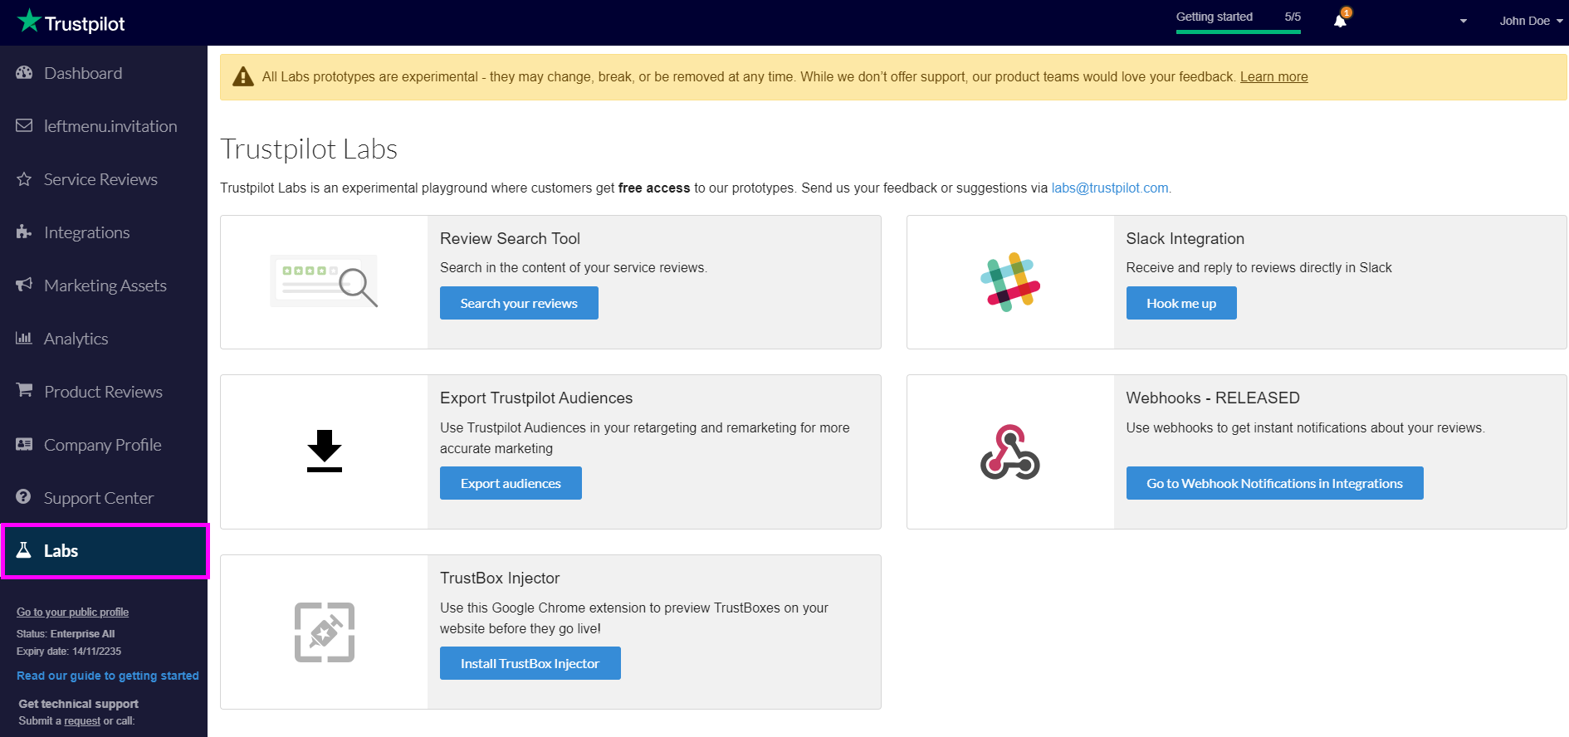The width and height of the screenshot is (1569, 737).
Task: Click the Export audiences button
Action: [511, 483]
